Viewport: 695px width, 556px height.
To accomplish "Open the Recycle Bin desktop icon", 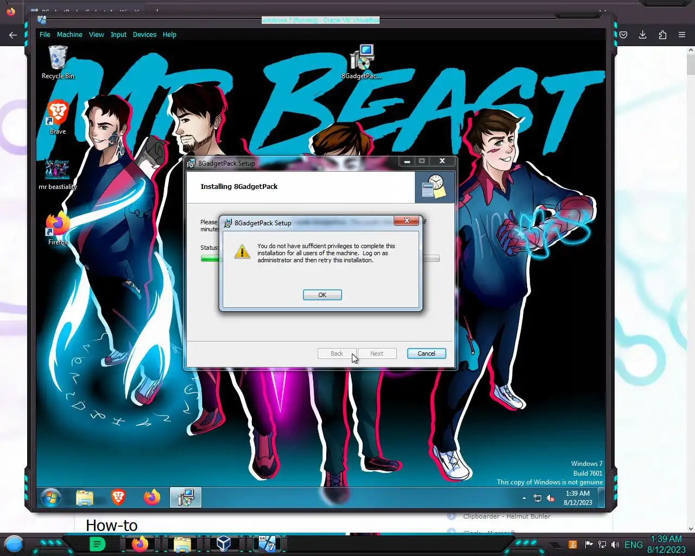I will point(58,62).
